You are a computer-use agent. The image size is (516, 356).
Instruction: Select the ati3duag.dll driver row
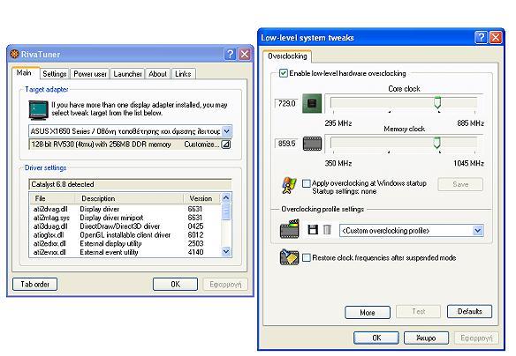(x=125, y=226)
